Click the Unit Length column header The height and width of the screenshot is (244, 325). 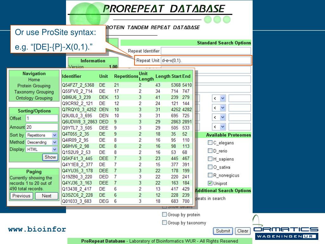pyautogui.click(x=146, y=76)
